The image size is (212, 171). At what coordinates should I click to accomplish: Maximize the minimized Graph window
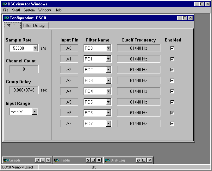(43, 160)
